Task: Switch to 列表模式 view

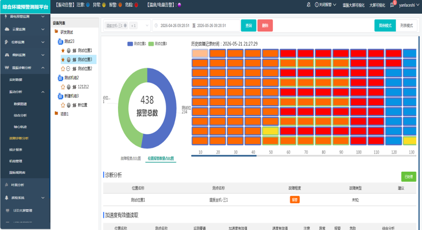Action: 406,26
